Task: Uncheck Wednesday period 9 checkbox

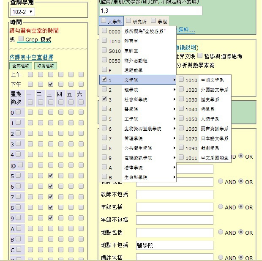Action: coord(51,218)
